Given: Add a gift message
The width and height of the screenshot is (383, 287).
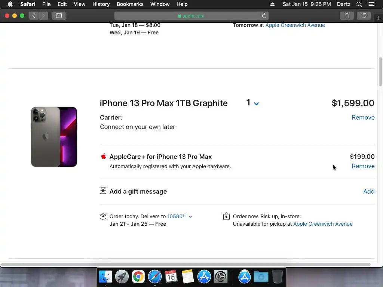Looking at the screenshot, I should click(x=369, y=191).
